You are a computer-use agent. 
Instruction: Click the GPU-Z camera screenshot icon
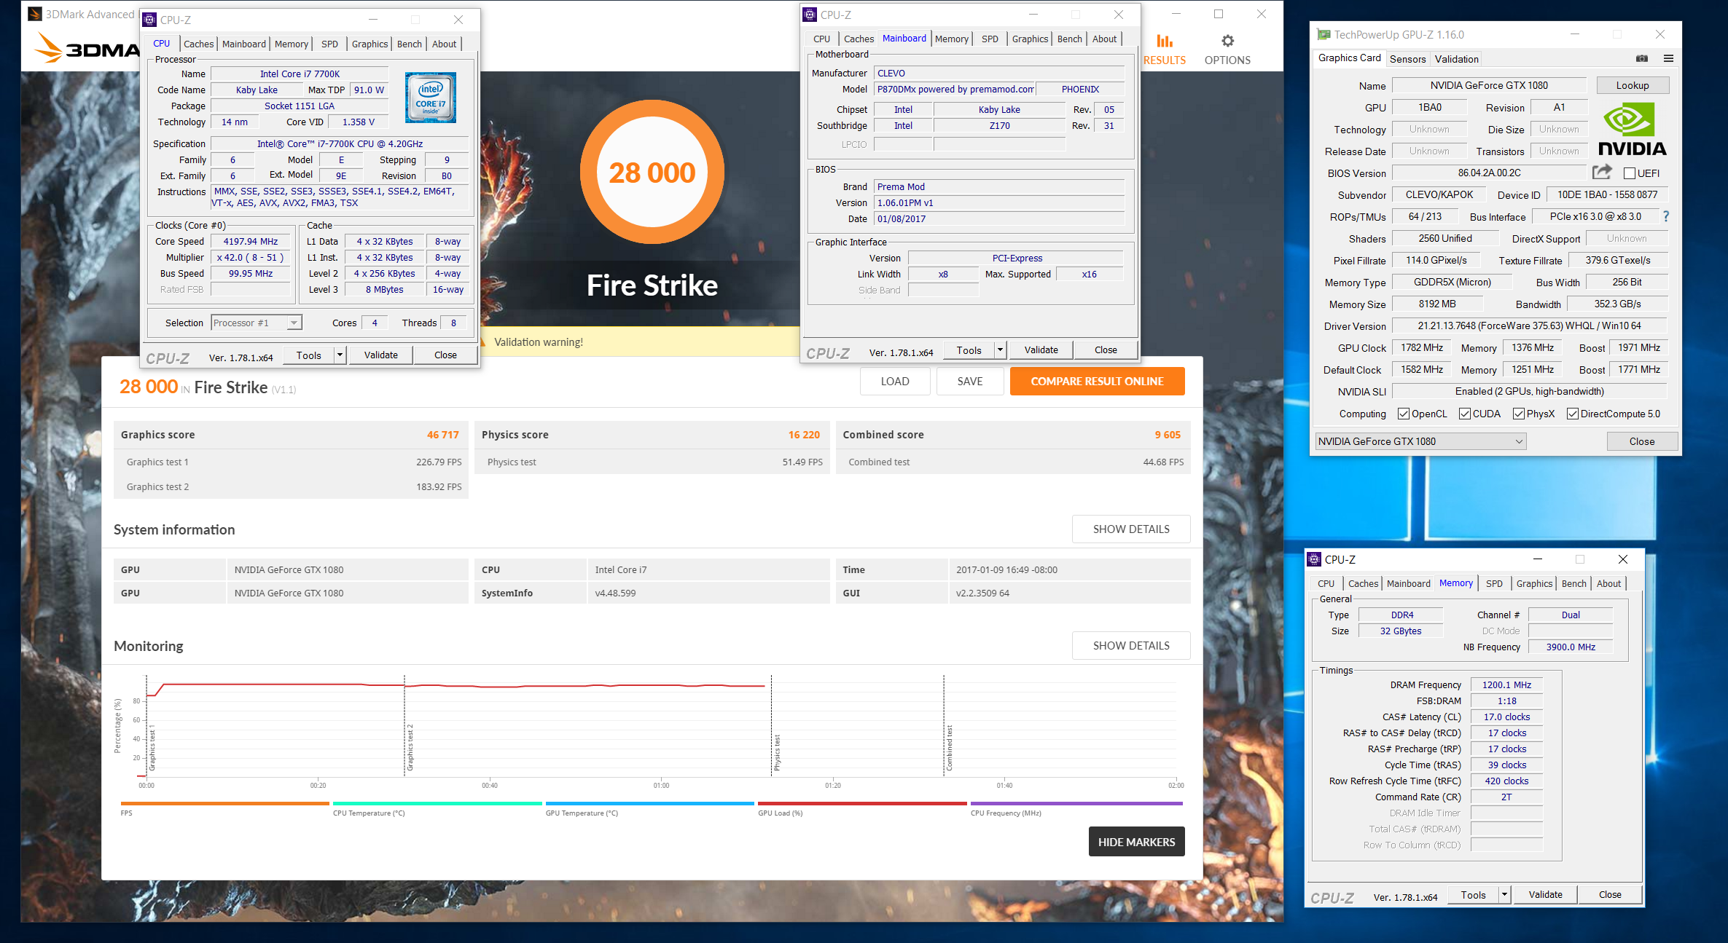[x=1642, y=58]
